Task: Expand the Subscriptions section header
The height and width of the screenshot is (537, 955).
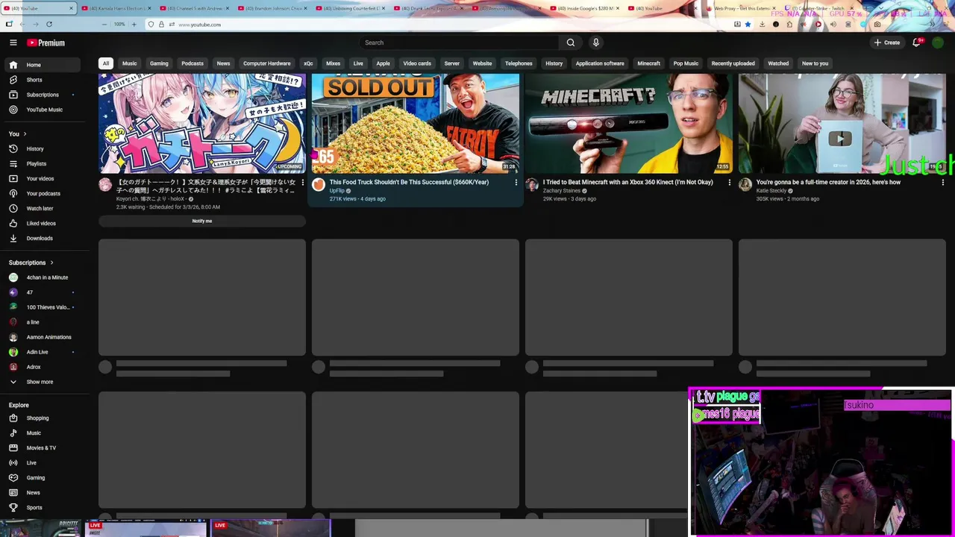Action: (x=31, y=263)
